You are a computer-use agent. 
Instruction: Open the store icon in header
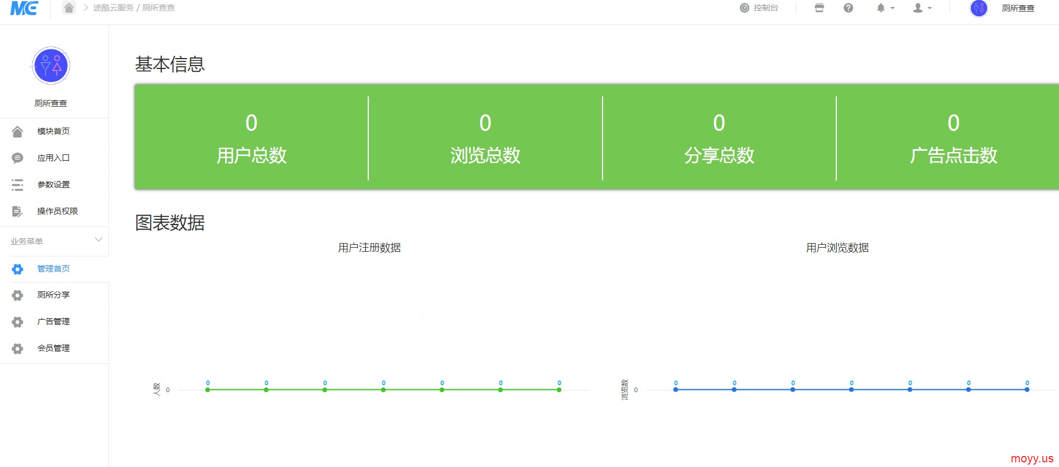819,8
